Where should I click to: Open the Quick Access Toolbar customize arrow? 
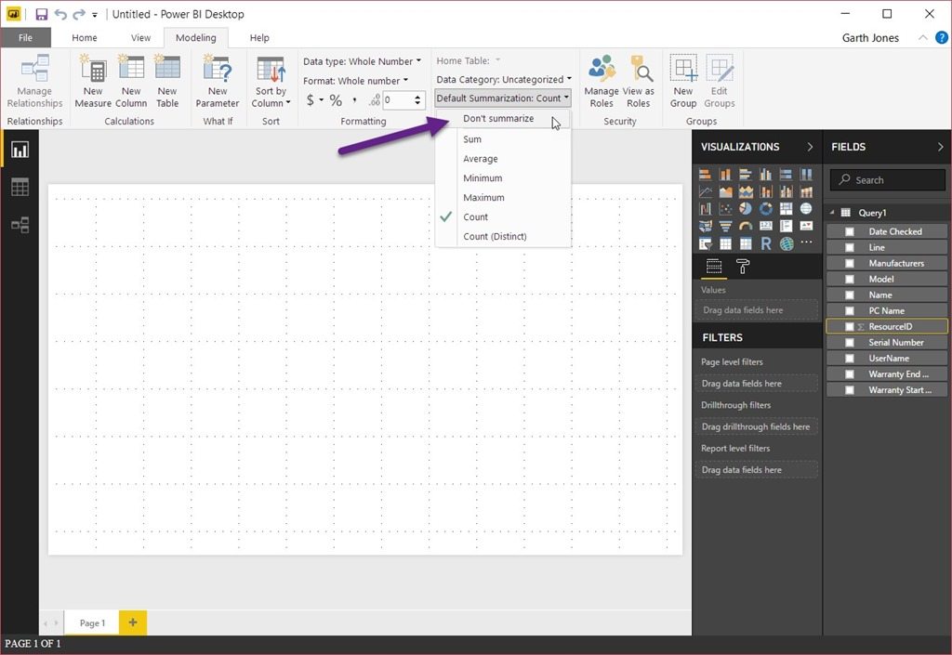(x=95, y=15)
